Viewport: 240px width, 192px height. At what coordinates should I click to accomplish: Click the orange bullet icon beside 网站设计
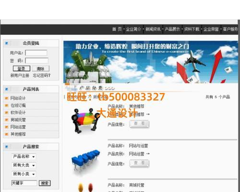[x=7, y=98]
